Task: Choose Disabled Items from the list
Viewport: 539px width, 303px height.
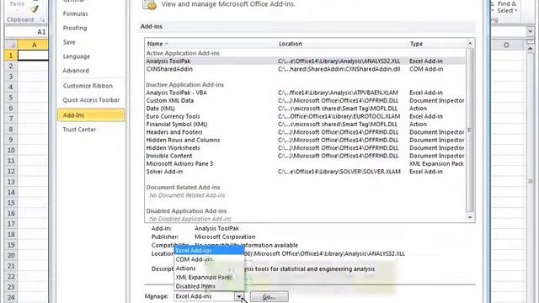Action: click(x=209, y=286)
